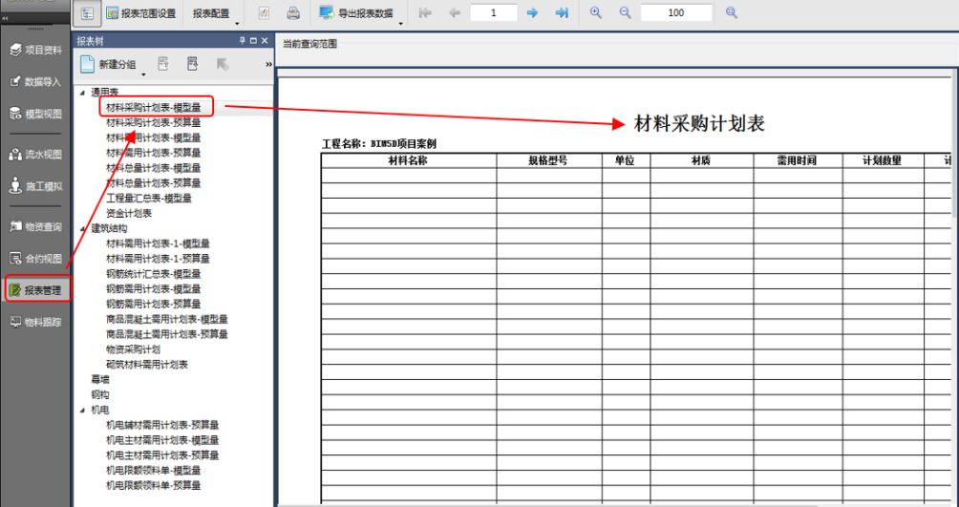
Task: Toggle the report tree panel icon
Action: click(x=87, y=13)
